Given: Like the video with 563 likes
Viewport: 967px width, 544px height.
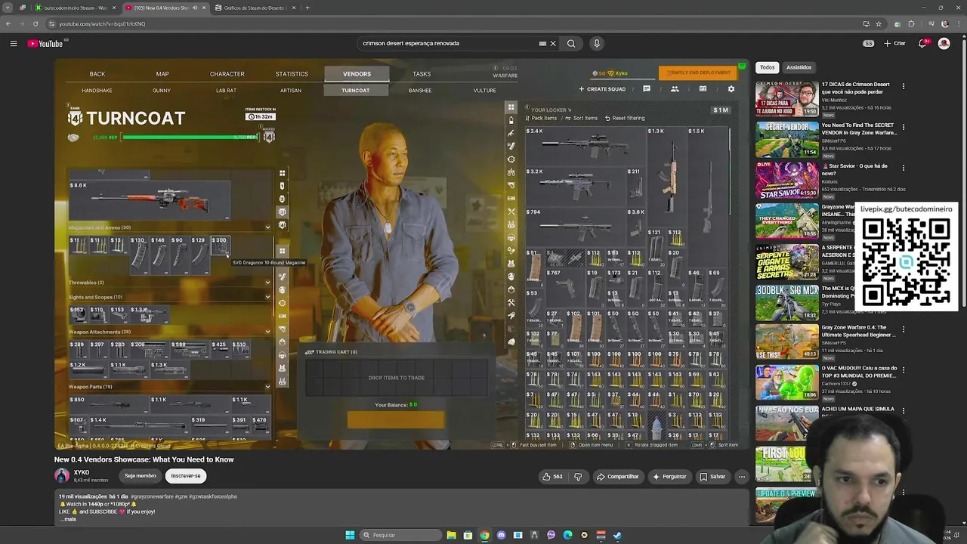Looking at the screenshot, I should [x=552, y=477].
